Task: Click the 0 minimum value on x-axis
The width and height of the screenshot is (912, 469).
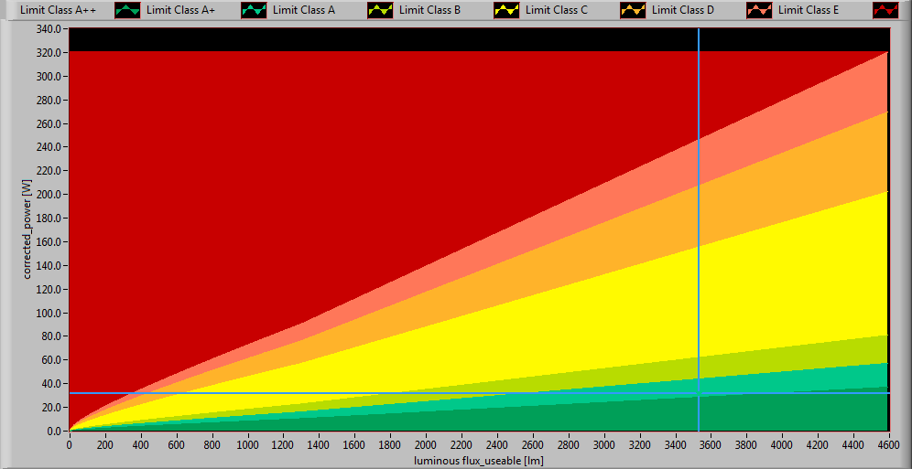Action: click(x=70, y=444)
